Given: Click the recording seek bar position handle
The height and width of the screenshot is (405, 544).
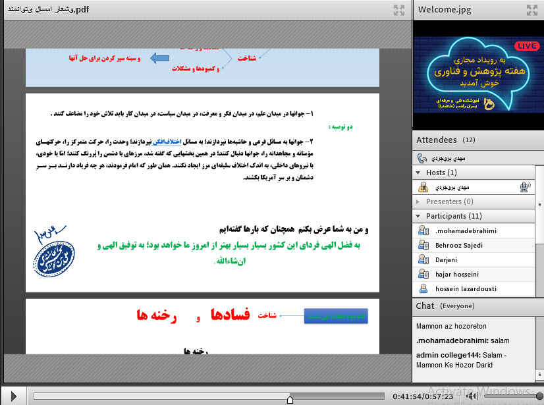Looking at the screenshot, I should click(290, 400).
